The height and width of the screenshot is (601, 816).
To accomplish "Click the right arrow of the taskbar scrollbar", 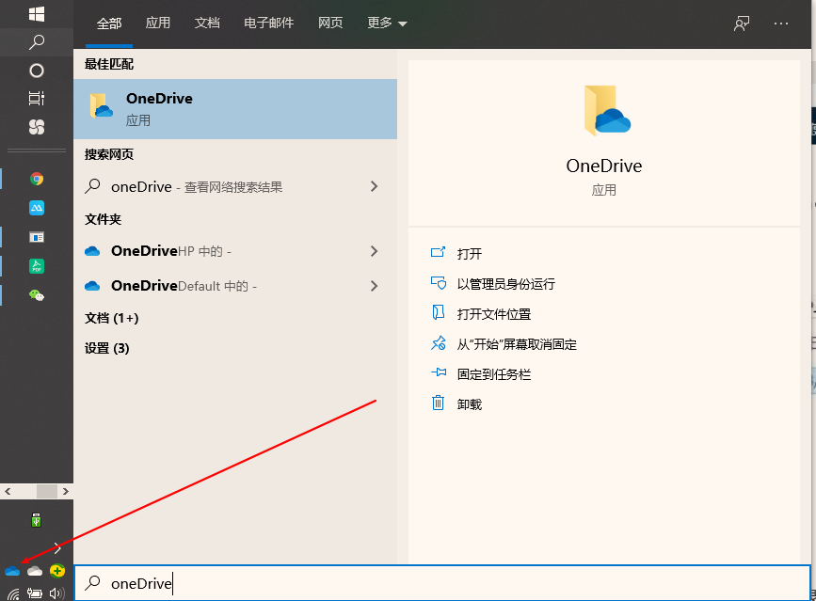I will pyautogui.click(x=65, y=491).
